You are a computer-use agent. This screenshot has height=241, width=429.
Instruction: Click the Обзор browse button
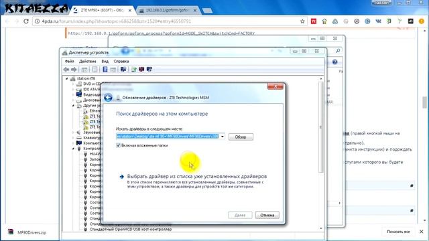click(241, 137)
